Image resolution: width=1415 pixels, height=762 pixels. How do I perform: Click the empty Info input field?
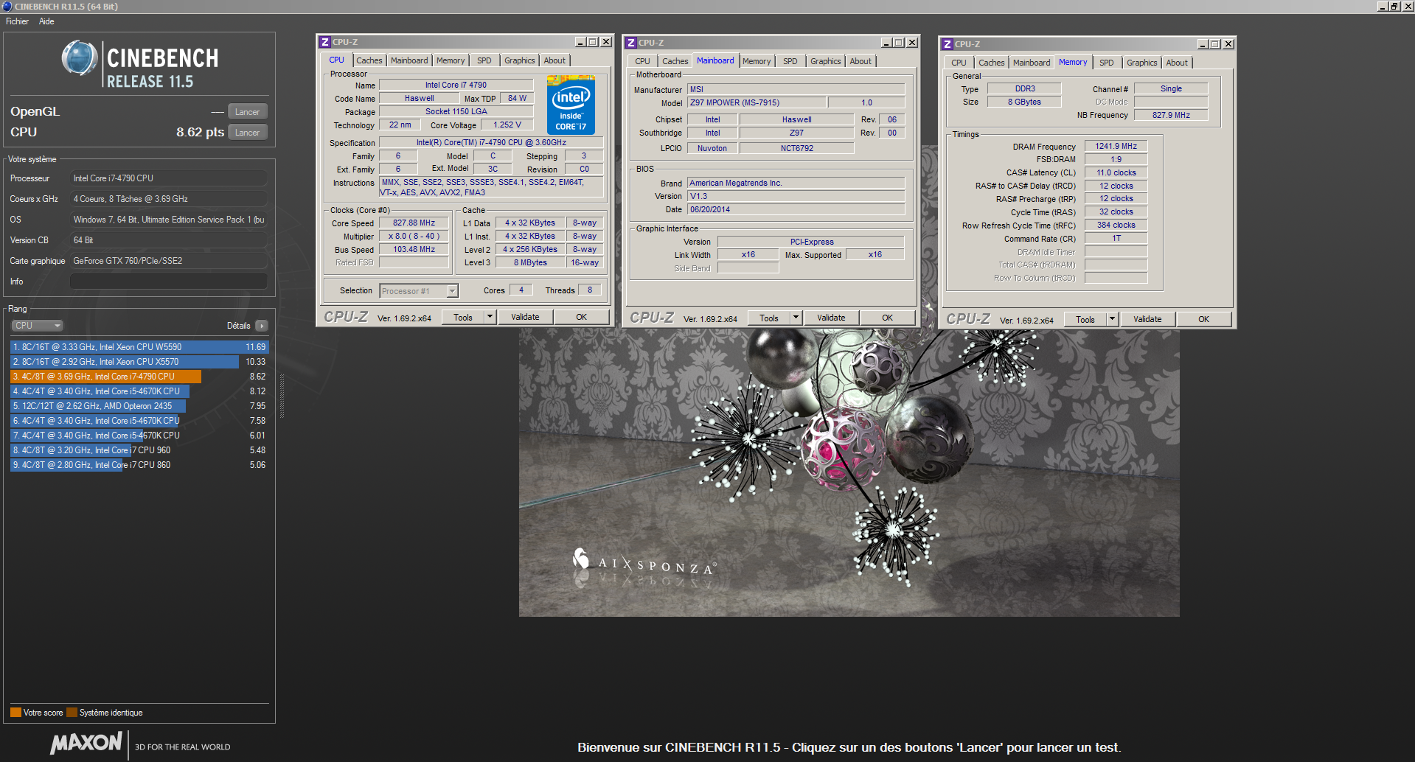(x=169, y=282)
